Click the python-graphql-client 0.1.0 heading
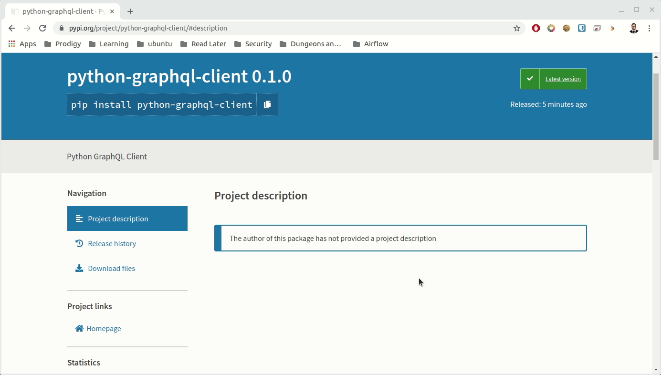The height and width of the screenshot is (375, 661). pos(179,76)
